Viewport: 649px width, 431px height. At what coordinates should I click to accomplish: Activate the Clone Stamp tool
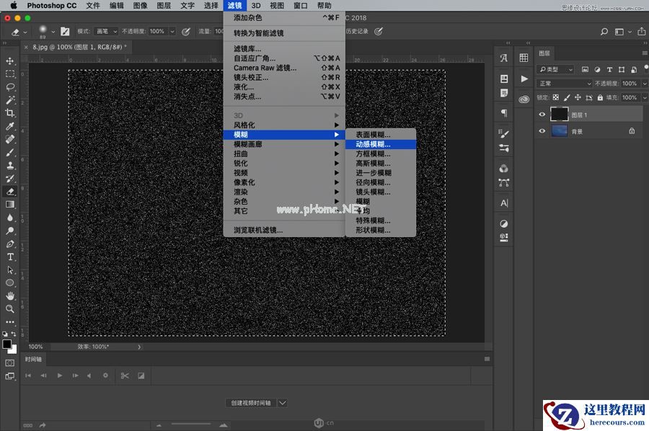click(10, 165)
